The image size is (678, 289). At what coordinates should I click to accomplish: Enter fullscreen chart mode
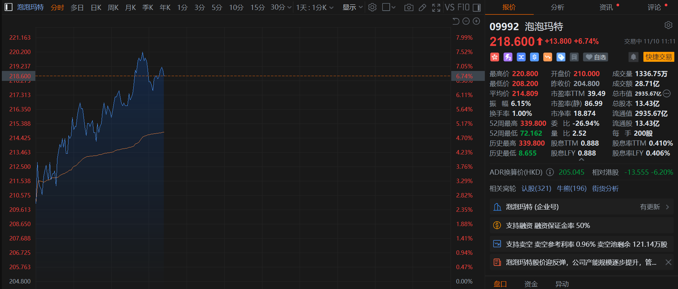pos(436,7)
